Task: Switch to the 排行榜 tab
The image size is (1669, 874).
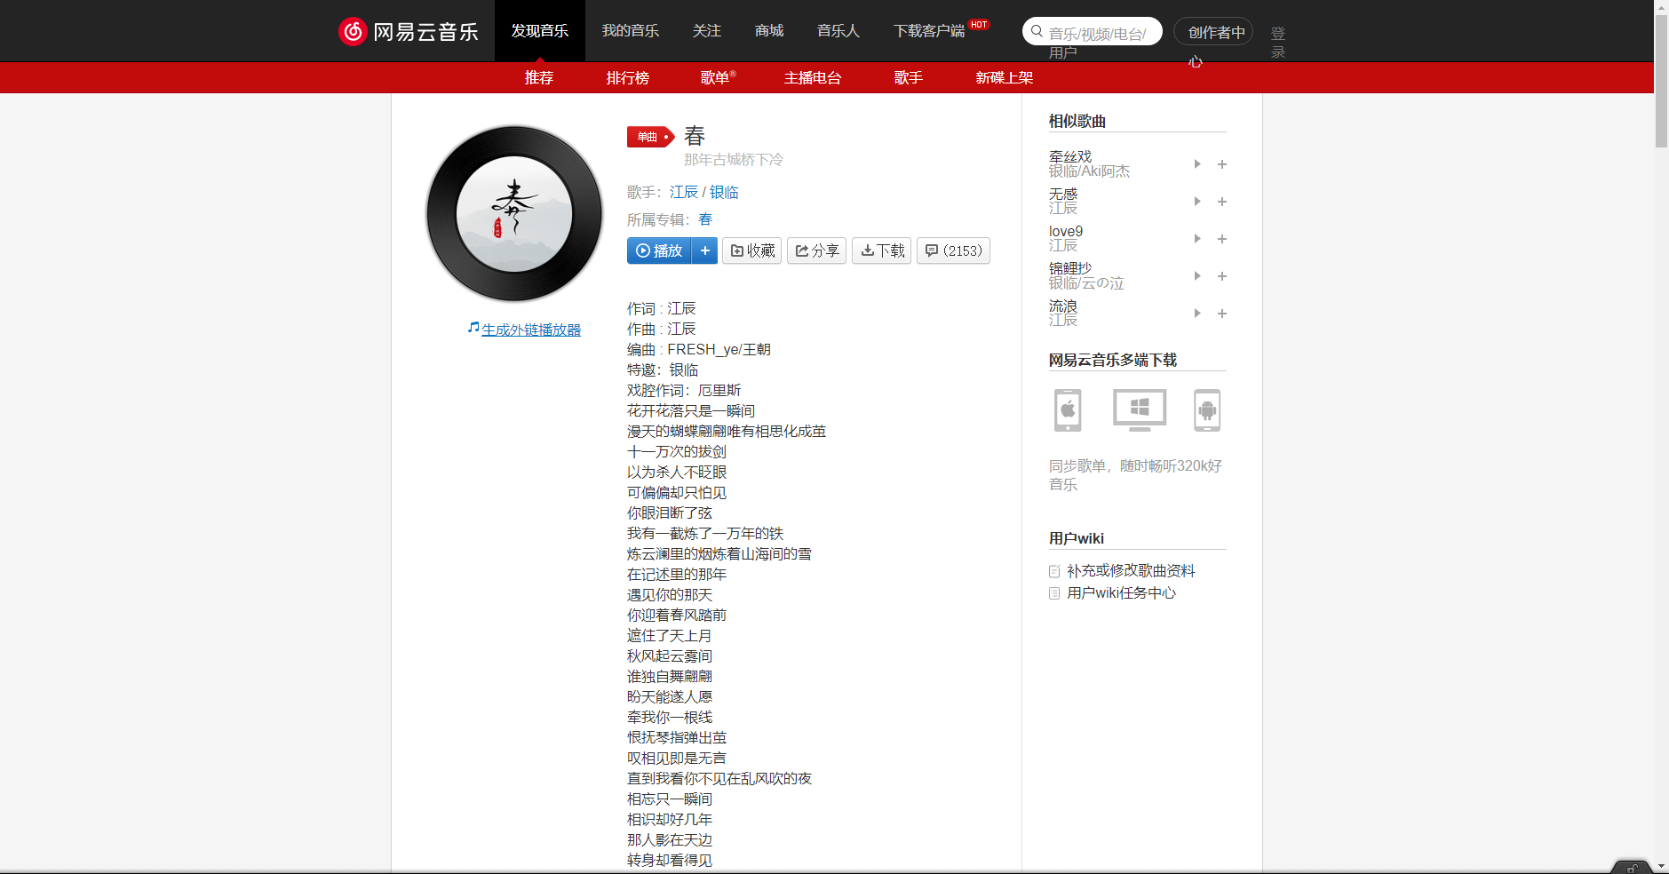Action: click(x=627, y=78)
